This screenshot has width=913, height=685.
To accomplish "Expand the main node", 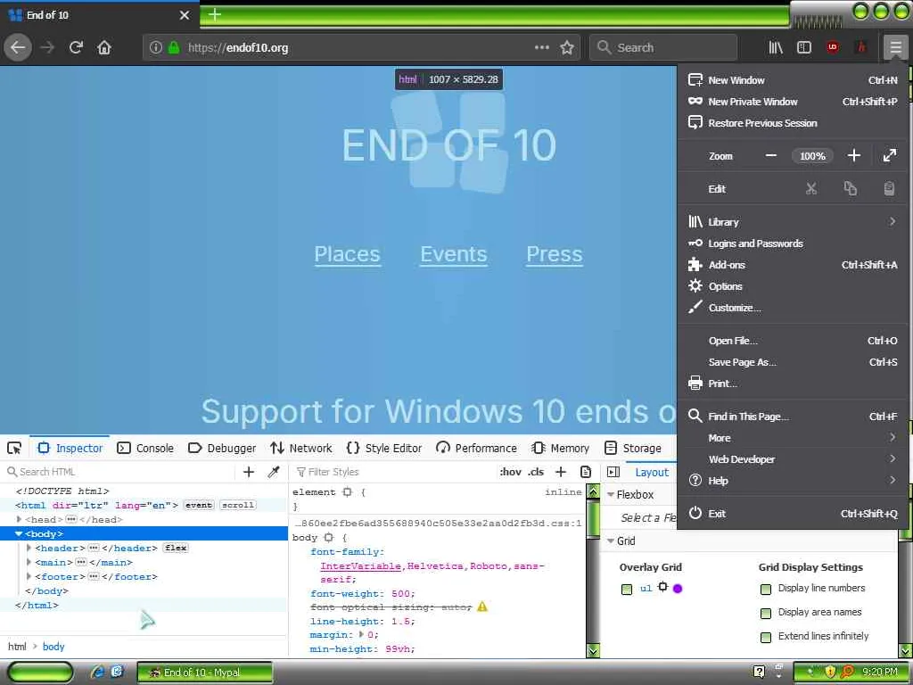I will coord(29,562).
